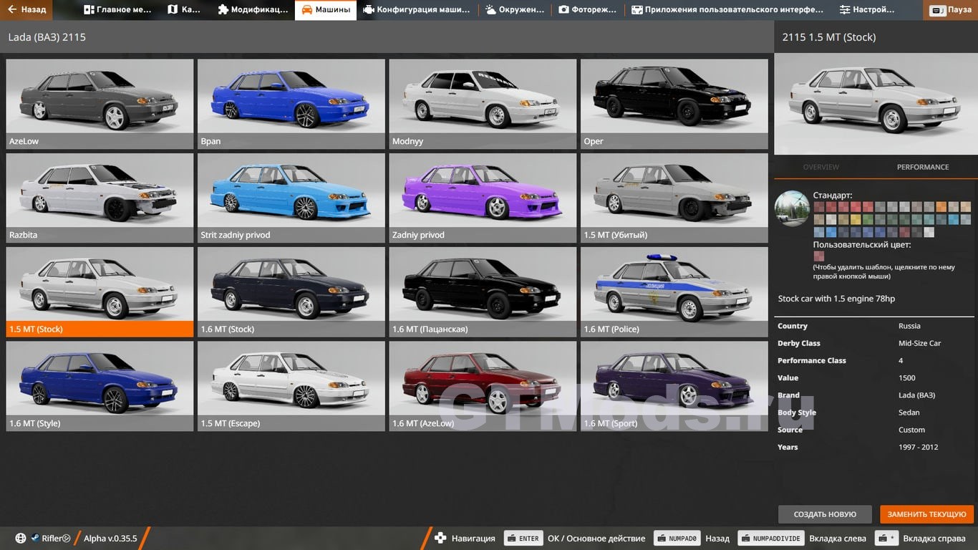Click the d-pad Навигация icon
This screenshot has height=550, width=978.
(440, 539)
